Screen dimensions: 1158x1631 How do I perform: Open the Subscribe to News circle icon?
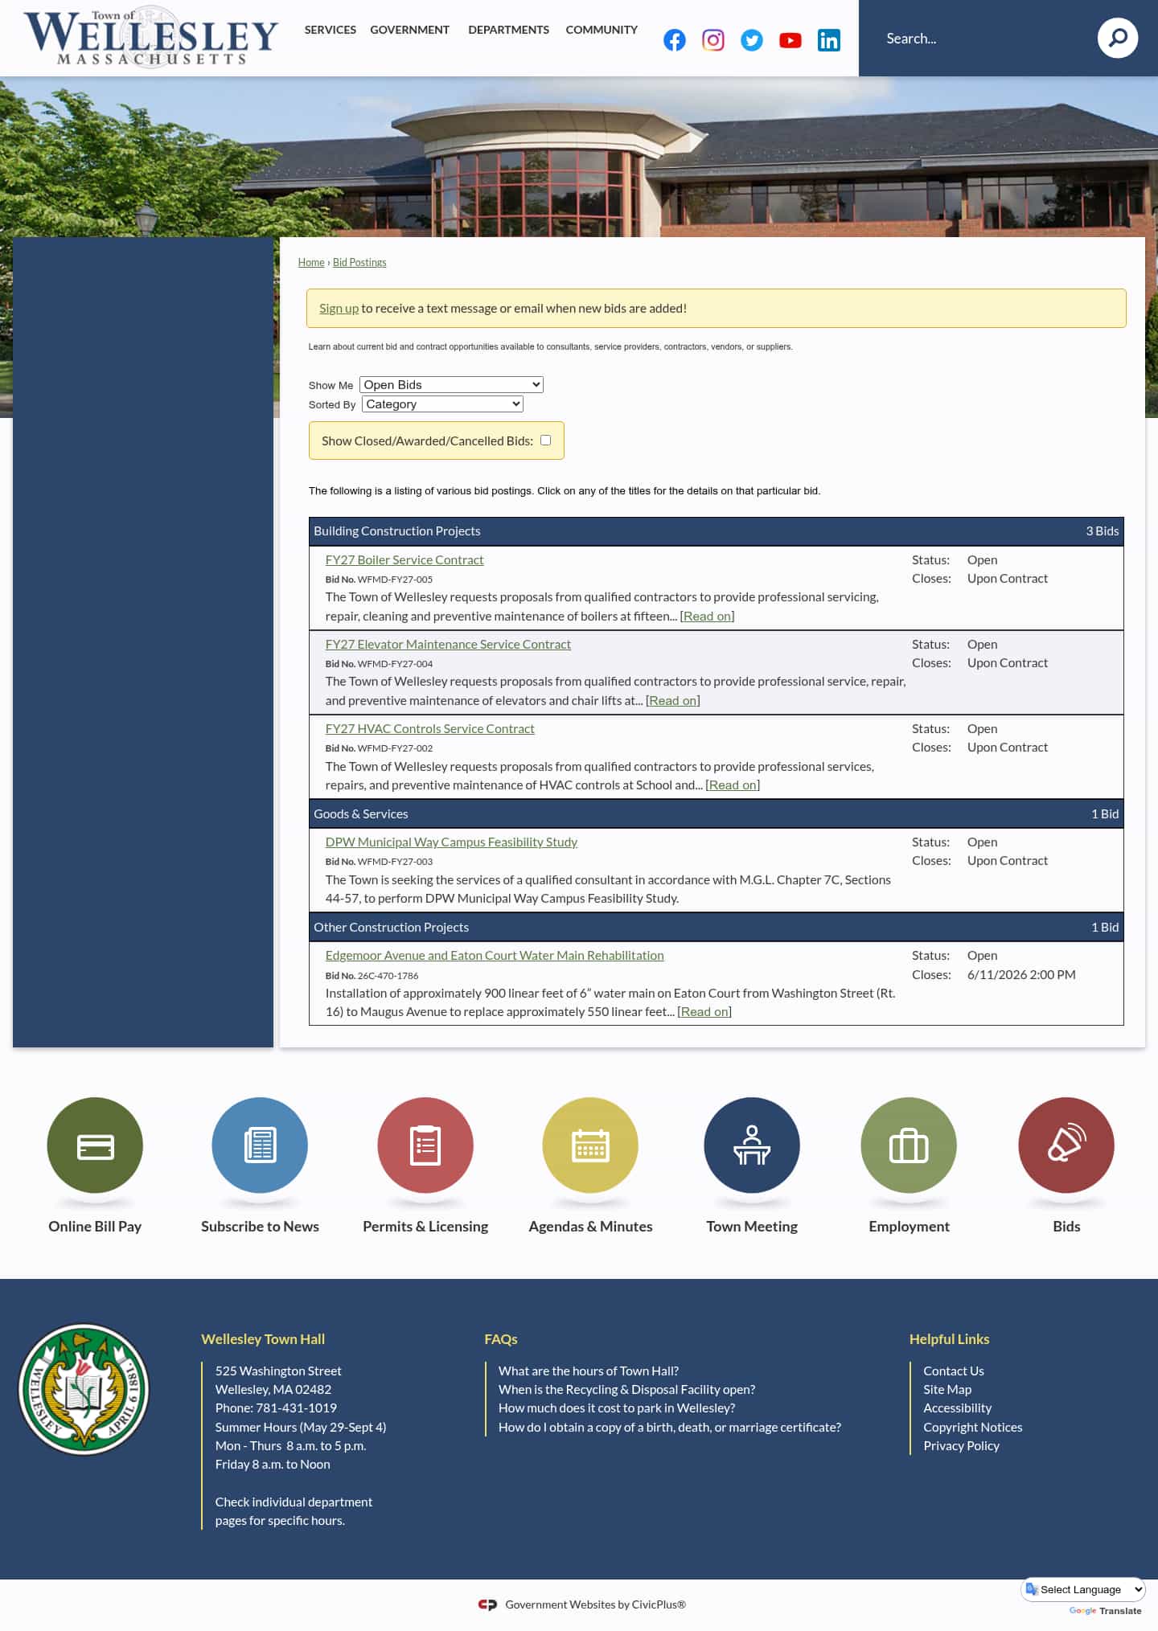260,1145
